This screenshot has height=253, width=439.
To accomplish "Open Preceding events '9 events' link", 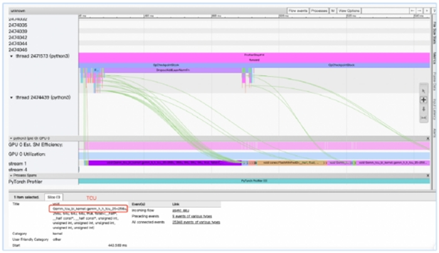I will click(192, 216).
